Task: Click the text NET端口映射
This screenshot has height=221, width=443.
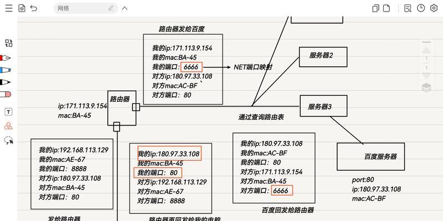Action: point(253,67)
